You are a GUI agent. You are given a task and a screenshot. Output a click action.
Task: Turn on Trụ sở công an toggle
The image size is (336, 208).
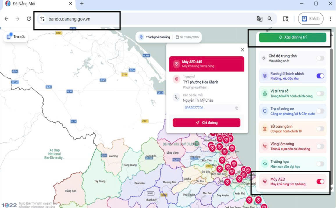[x=320, y=111]
